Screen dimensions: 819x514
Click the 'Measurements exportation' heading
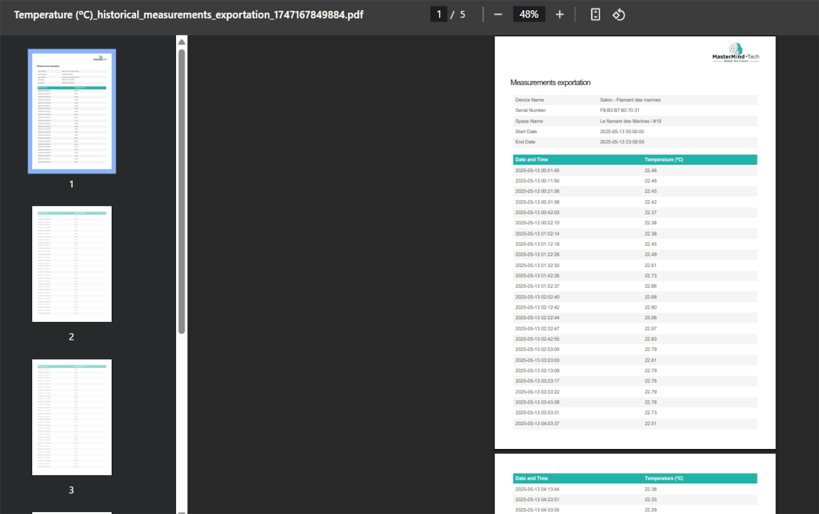550,83
